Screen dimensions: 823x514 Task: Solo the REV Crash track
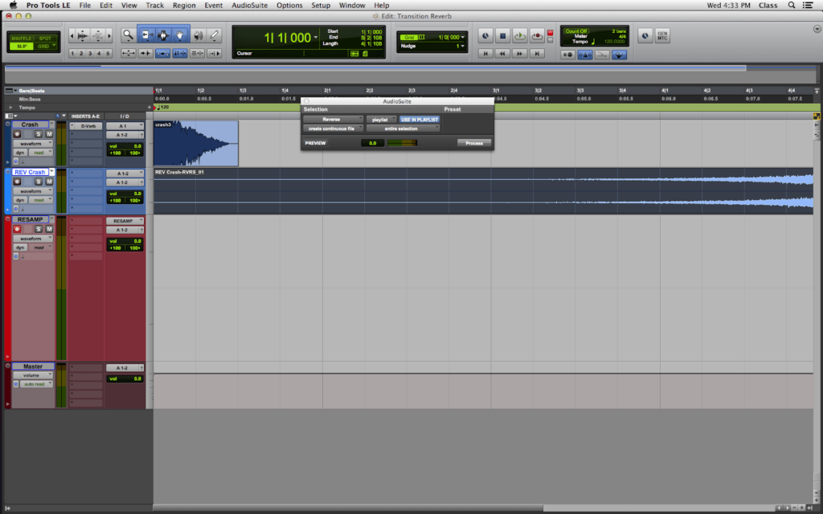38,182
